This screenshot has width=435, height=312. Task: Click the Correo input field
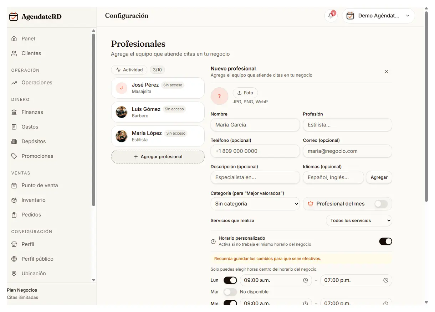point(348,151)
